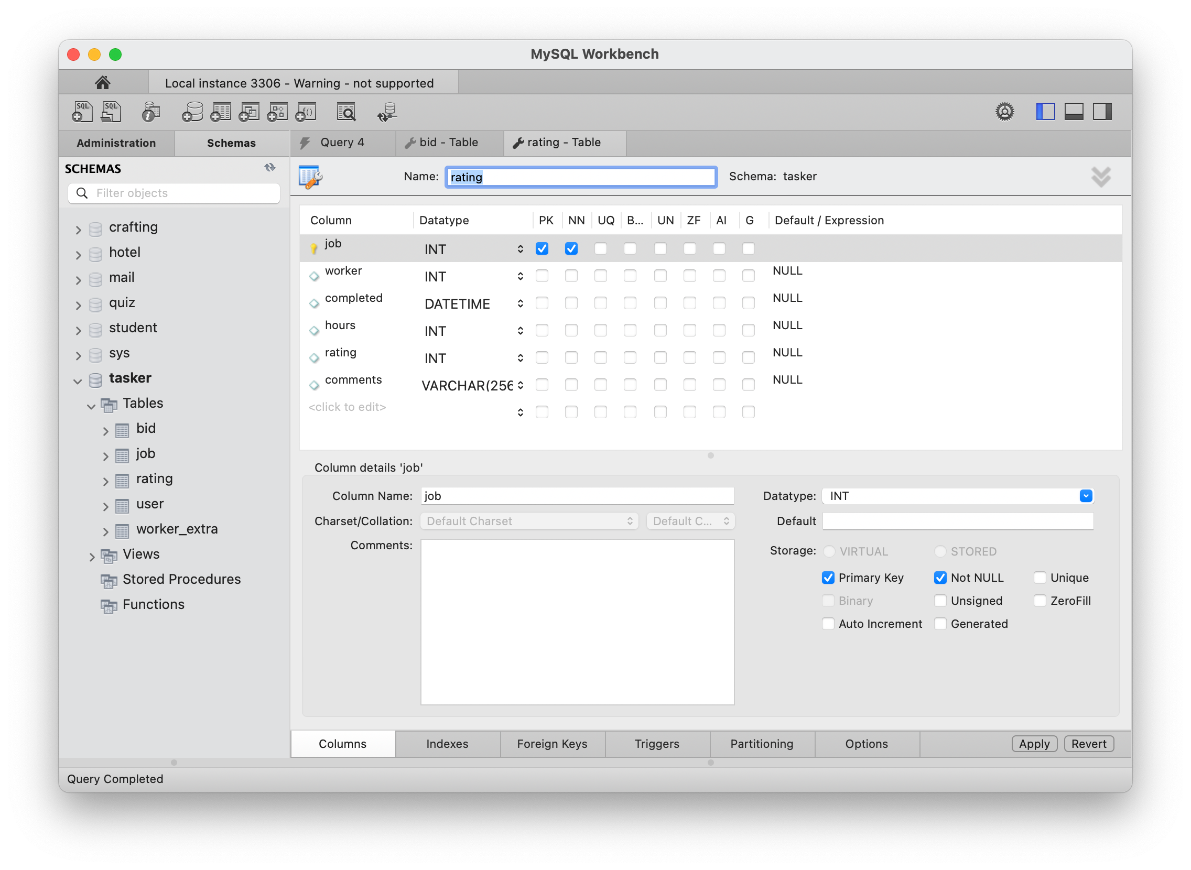Click Revert to discard table changes

click(x=1089, y=743)
